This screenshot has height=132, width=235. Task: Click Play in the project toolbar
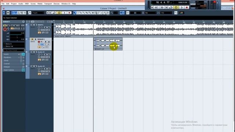click(x=65, y=13)
